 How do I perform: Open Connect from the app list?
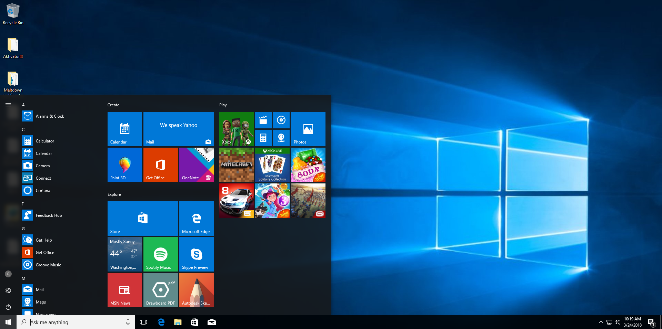click(x=61, y=178)
